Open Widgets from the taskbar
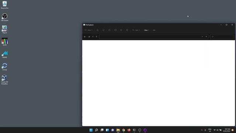Image resolution: width=236 pixels, height=133 pixels. pyautogui.click(x=107, y=130)
